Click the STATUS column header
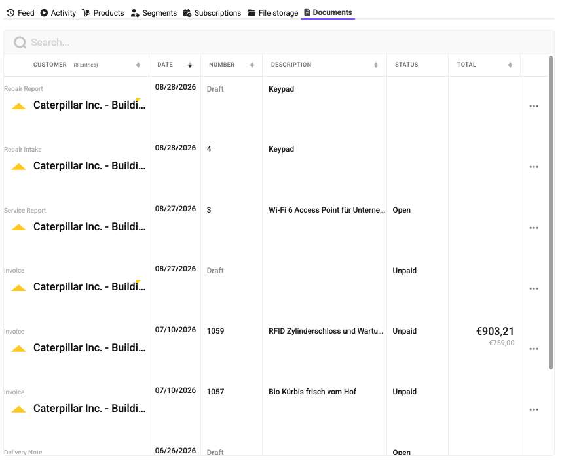Screen dimensions: 562x463 tap(407, 65)
